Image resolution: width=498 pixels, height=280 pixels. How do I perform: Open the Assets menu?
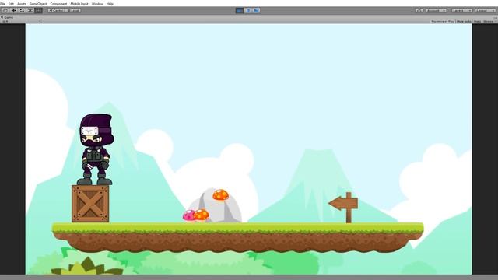pyautogui.click(x=22, y=4)
